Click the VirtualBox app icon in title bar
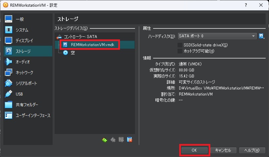269x157 pixels. pos(5,5)
